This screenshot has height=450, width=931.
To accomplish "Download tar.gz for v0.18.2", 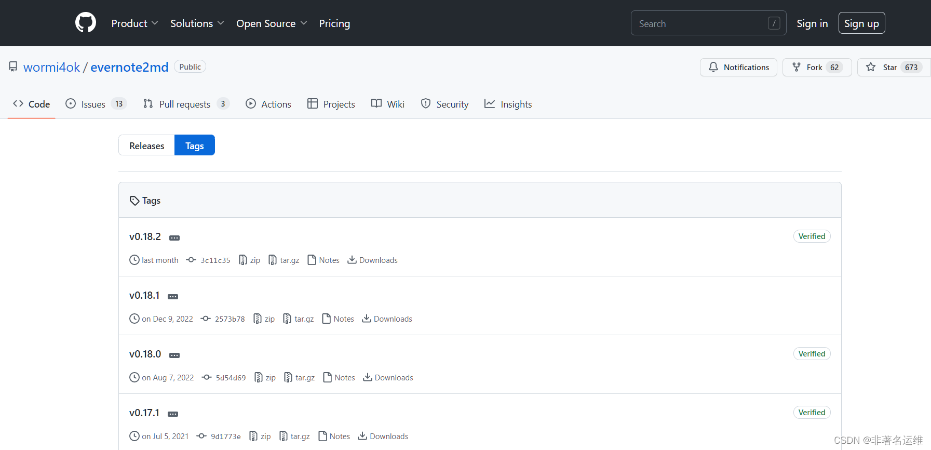I will click(x=284, y=260).
